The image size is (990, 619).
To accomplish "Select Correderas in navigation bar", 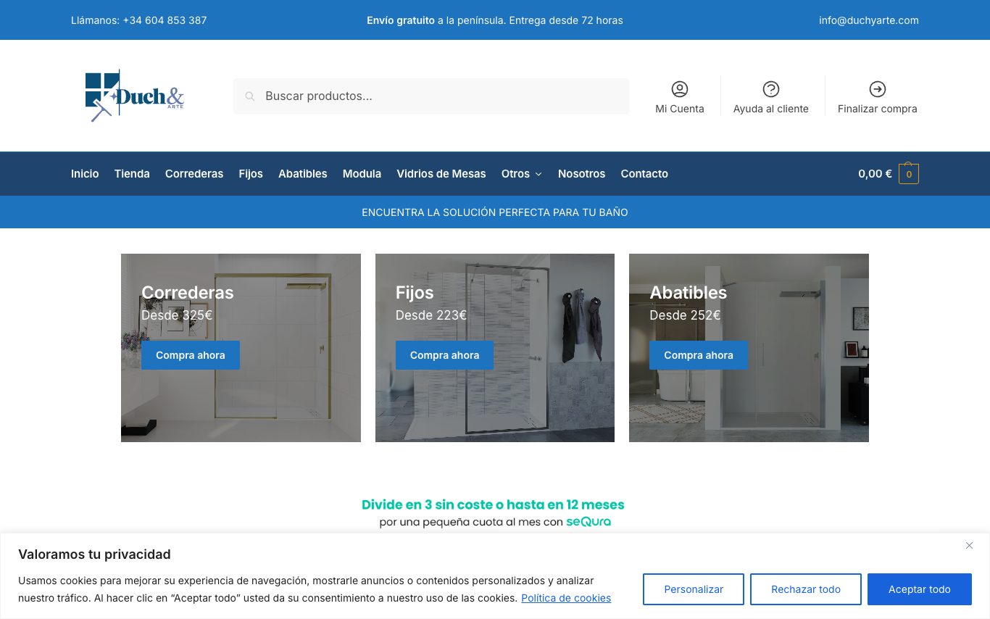I will coord(194,174).
